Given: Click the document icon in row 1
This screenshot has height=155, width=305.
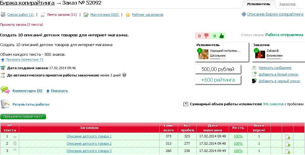Looking at the screenshot, I should point(287,137).
